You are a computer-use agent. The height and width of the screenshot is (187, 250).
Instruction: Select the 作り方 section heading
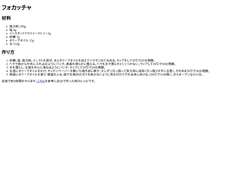tap(8, 52)
